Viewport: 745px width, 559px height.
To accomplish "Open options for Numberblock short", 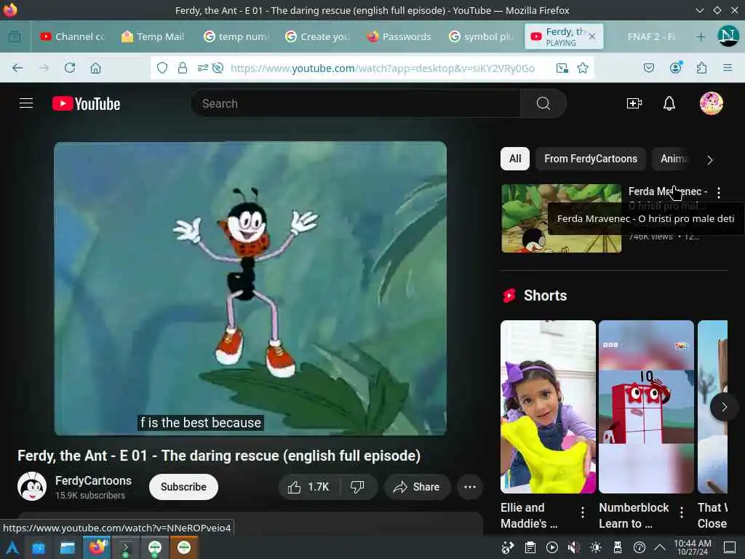I will (x=681, y=512).
